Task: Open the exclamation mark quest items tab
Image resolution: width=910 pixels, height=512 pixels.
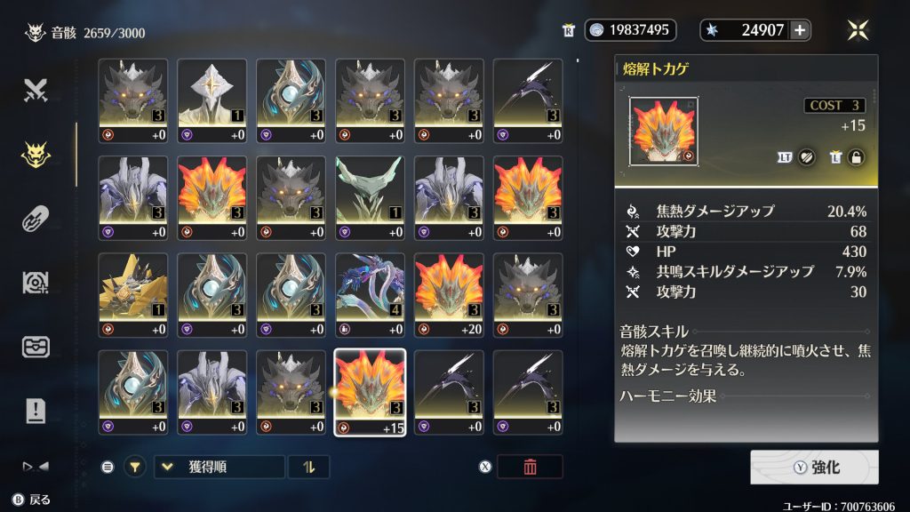Action: point(36,411)
